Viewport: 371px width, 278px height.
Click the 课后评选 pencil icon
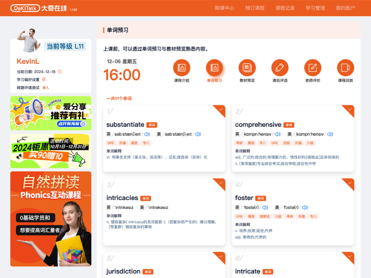coord(280,69)
